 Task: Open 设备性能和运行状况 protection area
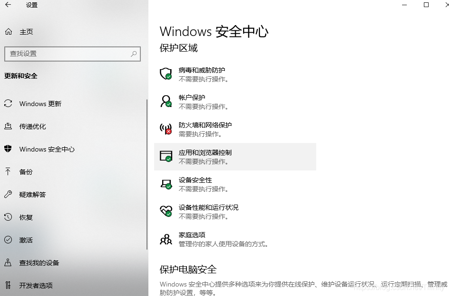pyautogui.click(x=235, y=212)
